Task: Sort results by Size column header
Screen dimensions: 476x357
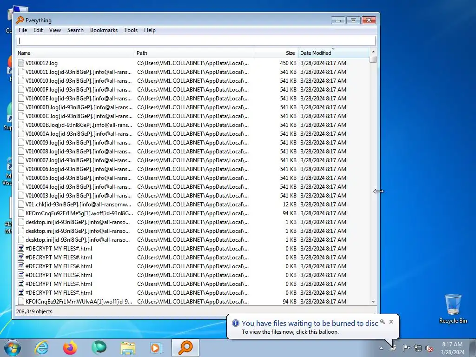Action: [276, 53]
